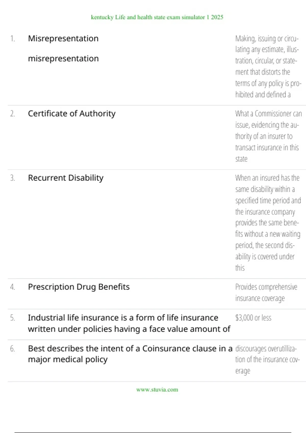Click the Kentucky Life and health exam title

157,17
